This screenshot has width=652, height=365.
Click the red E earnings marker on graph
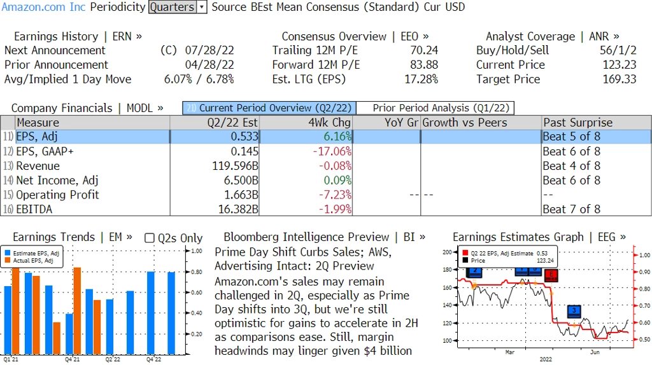tap(551, 275)
